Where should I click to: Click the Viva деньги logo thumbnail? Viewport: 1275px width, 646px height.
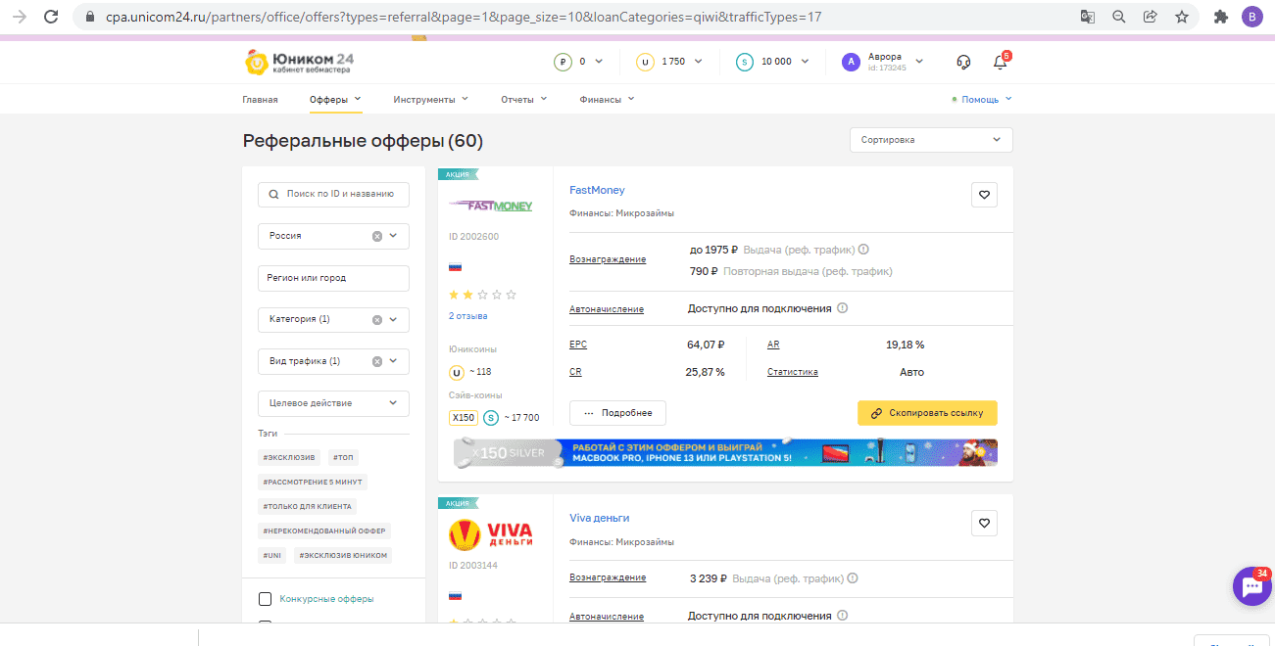(490, 534)
